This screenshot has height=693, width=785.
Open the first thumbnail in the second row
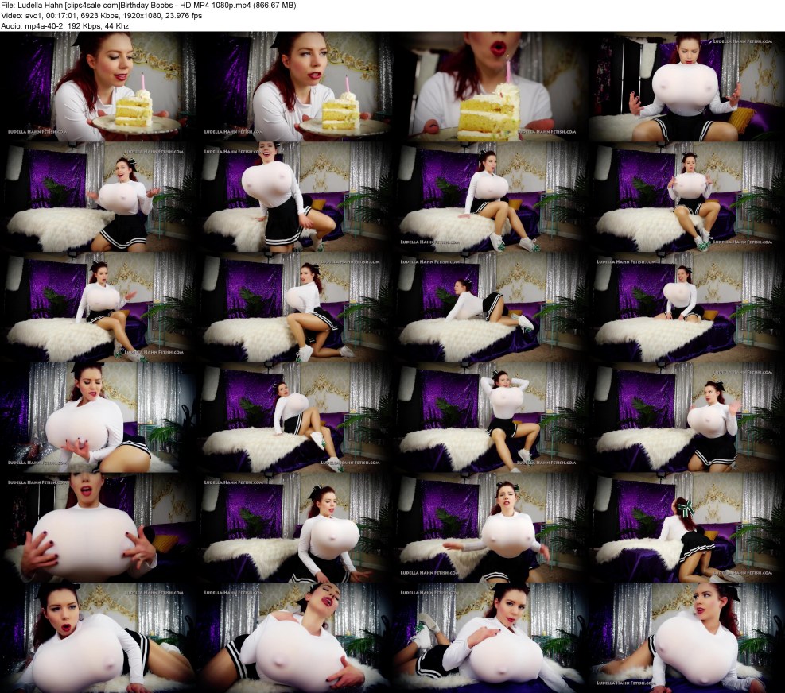(99, 199)
